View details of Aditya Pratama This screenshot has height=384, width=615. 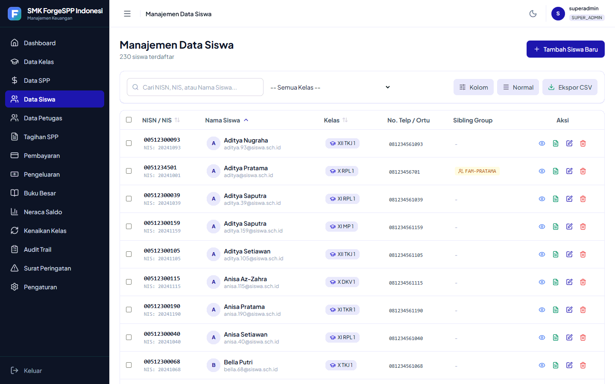pos(542,171)
